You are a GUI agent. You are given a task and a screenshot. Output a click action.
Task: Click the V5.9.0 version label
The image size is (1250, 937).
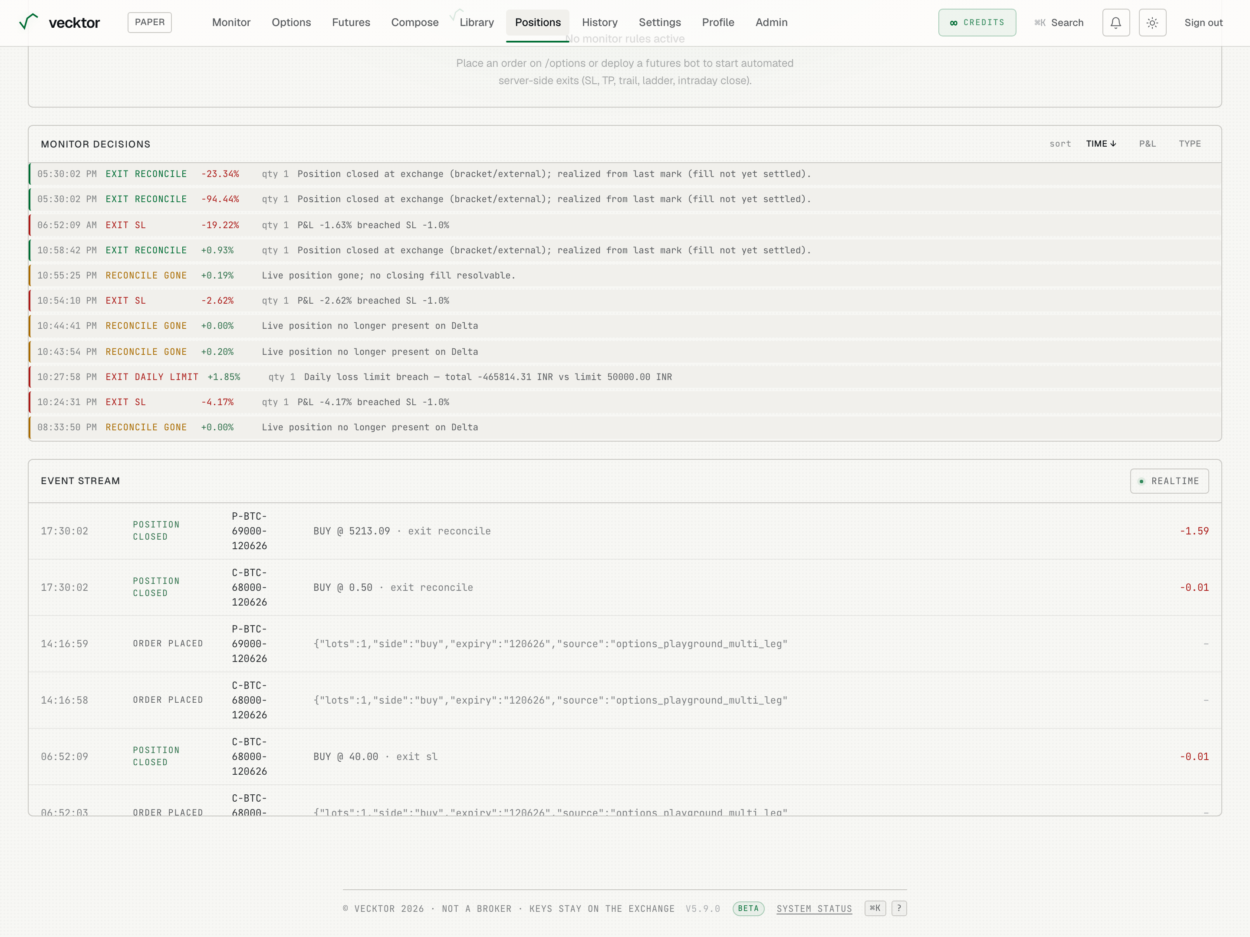[x=703, y=908]
